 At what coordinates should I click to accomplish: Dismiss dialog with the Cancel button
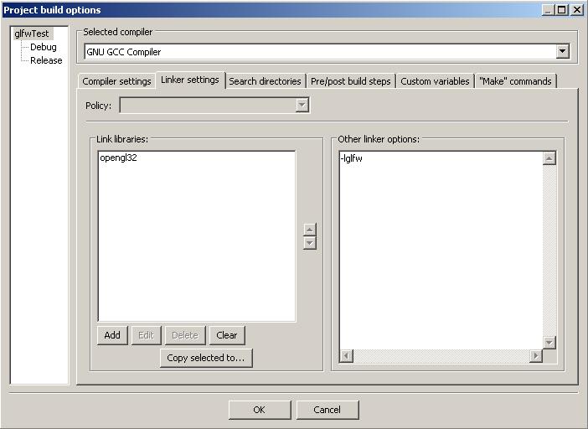pyautogui.click(x=328, y=410)
